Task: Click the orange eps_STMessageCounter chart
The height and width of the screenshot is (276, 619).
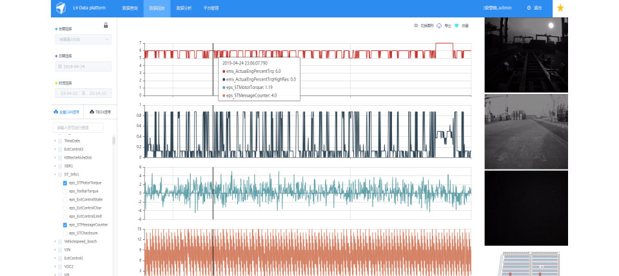Action: coord(308,253)
